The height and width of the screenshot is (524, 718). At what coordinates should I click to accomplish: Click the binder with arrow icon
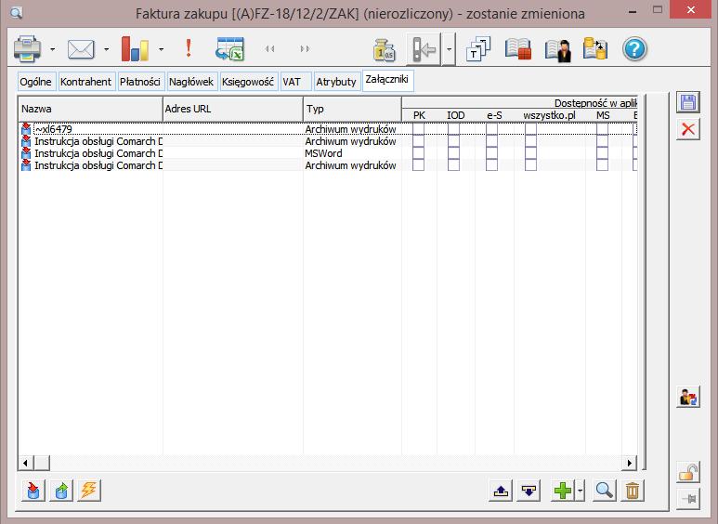[x=424, y=49]
